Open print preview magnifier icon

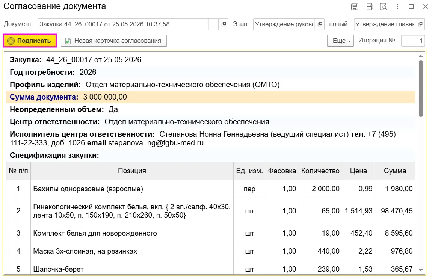(x=383, y=7)
